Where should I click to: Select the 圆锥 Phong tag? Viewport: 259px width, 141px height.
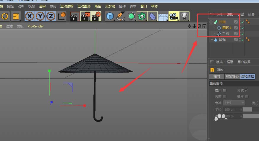pos(247,39)
